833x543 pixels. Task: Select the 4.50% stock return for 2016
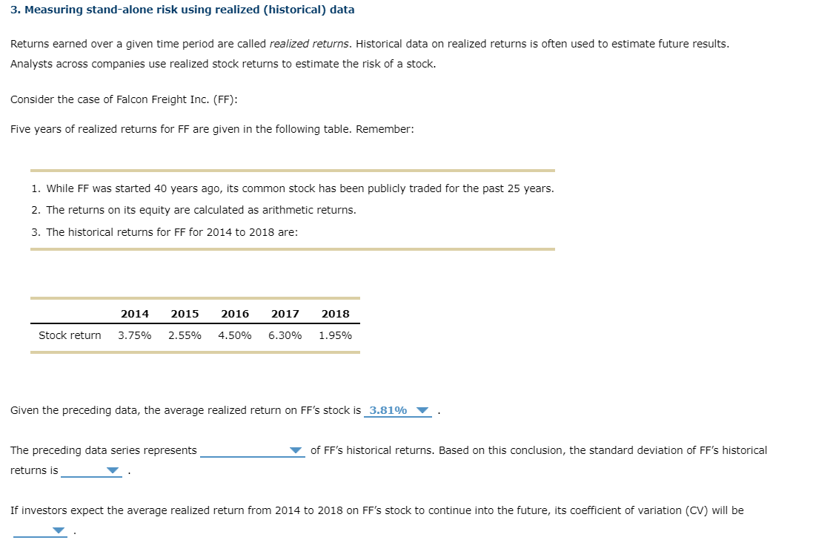pyautogui.click(x=235, y=335)
